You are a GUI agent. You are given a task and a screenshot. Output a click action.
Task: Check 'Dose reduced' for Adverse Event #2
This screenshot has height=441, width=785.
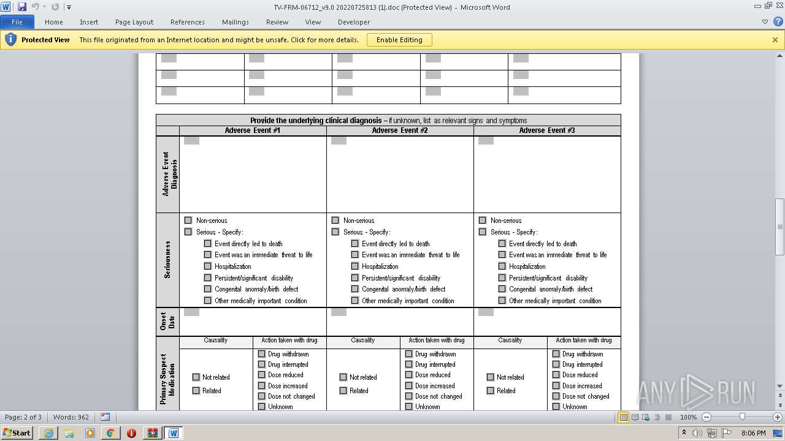click(x=409, y=375)
